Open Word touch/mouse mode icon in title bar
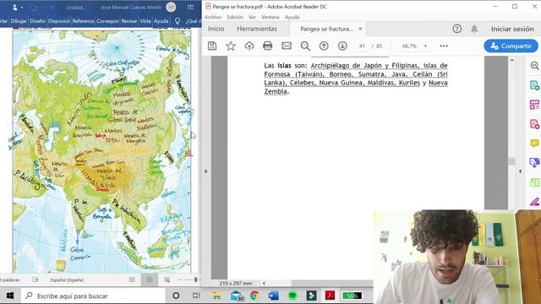The image size is (541, 304). click(14, 8)
